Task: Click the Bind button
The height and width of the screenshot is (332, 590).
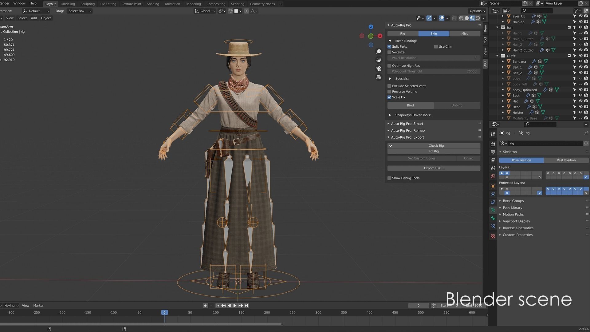Action: 410,105
